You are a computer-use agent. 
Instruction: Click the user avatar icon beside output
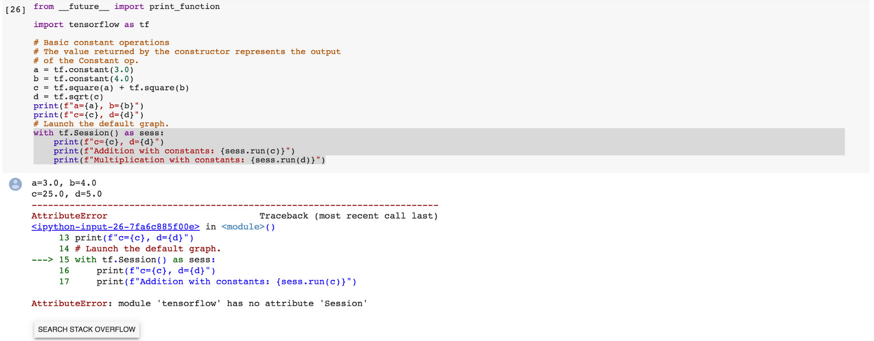click(15, 184)
